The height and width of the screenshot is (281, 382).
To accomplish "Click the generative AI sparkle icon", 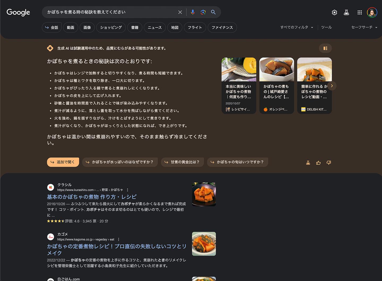I will pos(50,48).
